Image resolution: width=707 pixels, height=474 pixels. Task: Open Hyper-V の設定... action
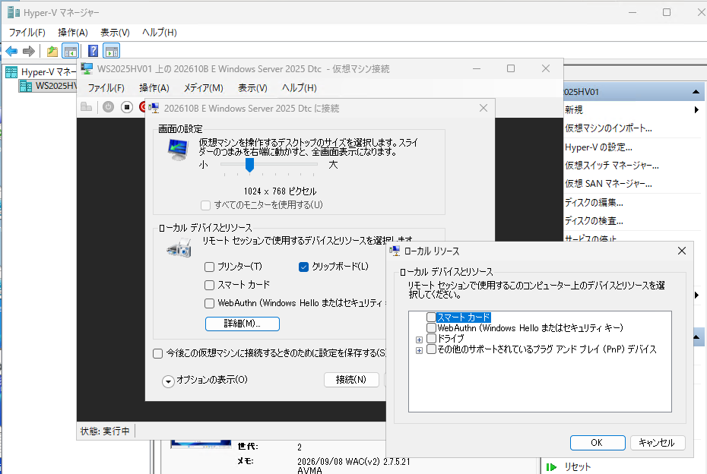click(598, 147)
